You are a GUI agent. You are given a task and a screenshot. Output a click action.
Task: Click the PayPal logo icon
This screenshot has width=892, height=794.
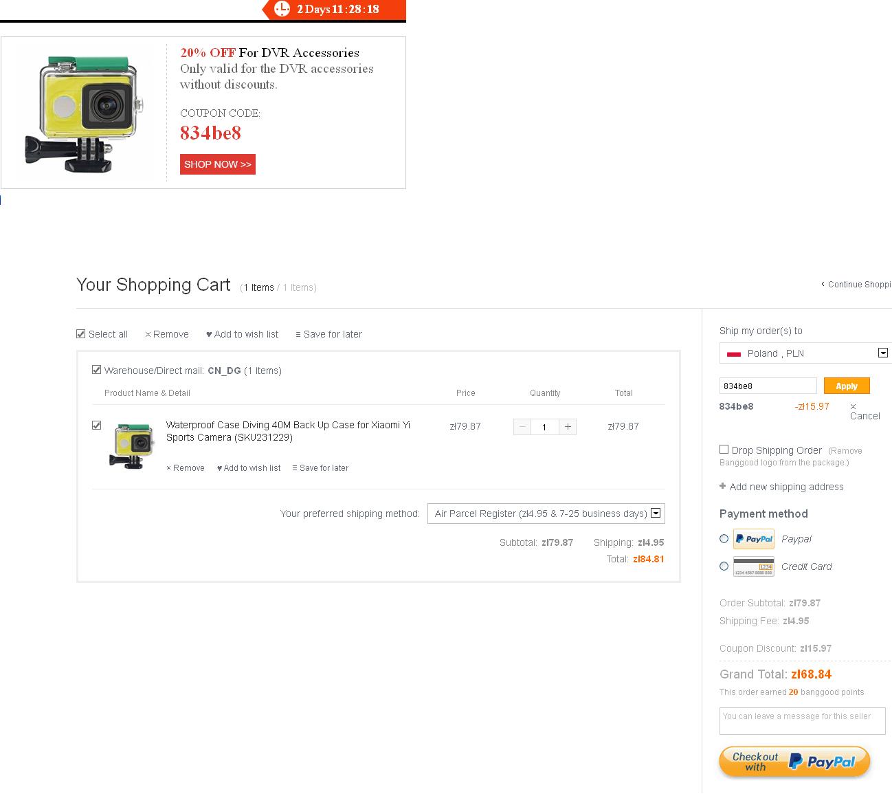754,539
